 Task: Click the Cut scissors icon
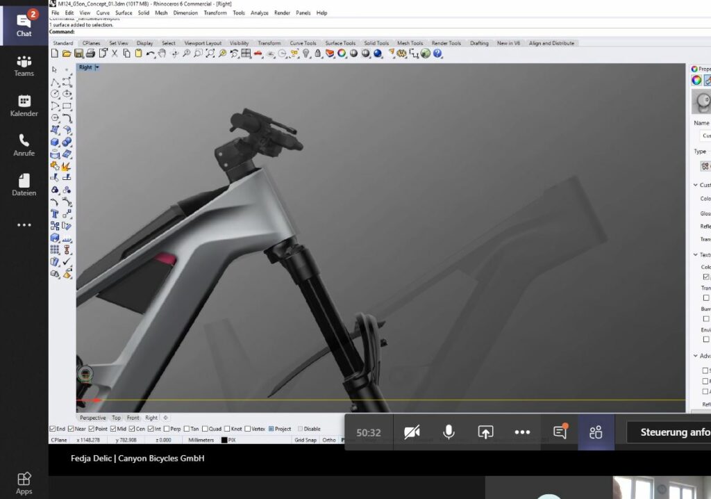(115, 54)
